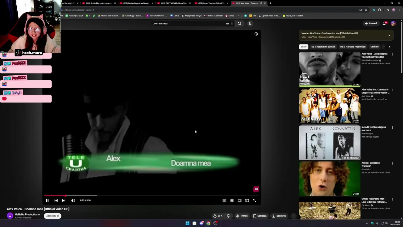The image size is (403, 227).
Task: Open Dragoste La Prima Vedere thumbnail
Action: [330, 105]
